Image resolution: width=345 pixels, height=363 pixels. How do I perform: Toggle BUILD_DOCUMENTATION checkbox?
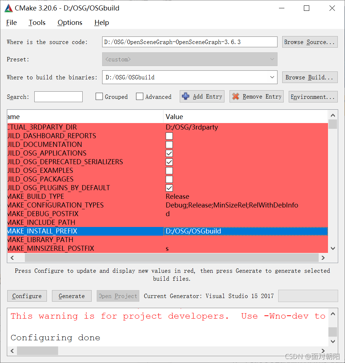pos(169,145)
